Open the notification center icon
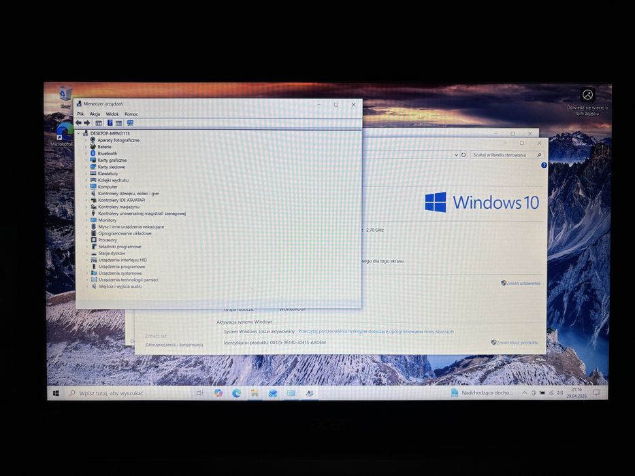635x476 pixels. 596,392
